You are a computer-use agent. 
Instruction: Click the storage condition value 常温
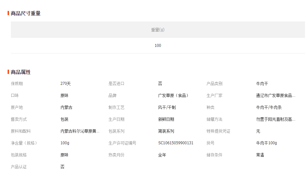point(260,155)
